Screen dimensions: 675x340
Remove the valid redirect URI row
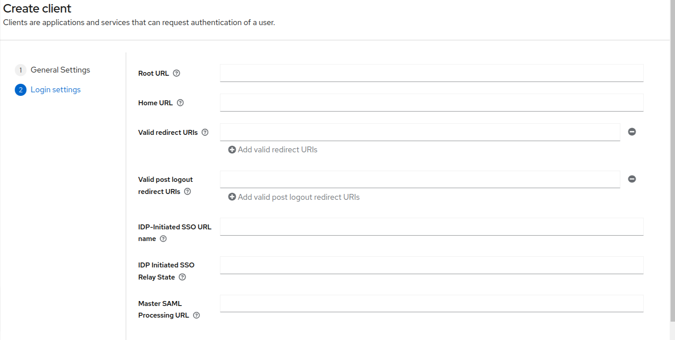[x=632, y=132]
